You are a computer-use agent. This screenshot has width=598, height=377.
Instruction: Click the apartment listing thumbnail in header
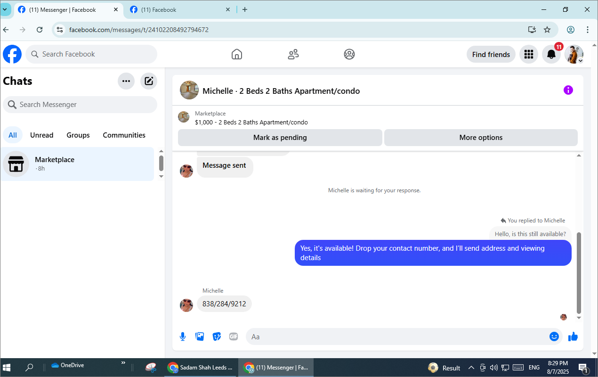[189, 90]
